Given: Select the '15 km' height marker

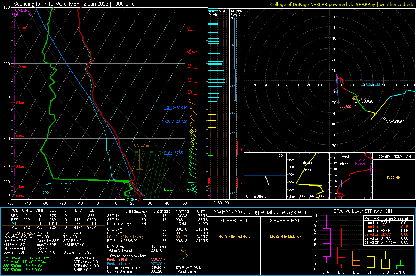Looking at the screenshot, I should click(x=21, y=27).
